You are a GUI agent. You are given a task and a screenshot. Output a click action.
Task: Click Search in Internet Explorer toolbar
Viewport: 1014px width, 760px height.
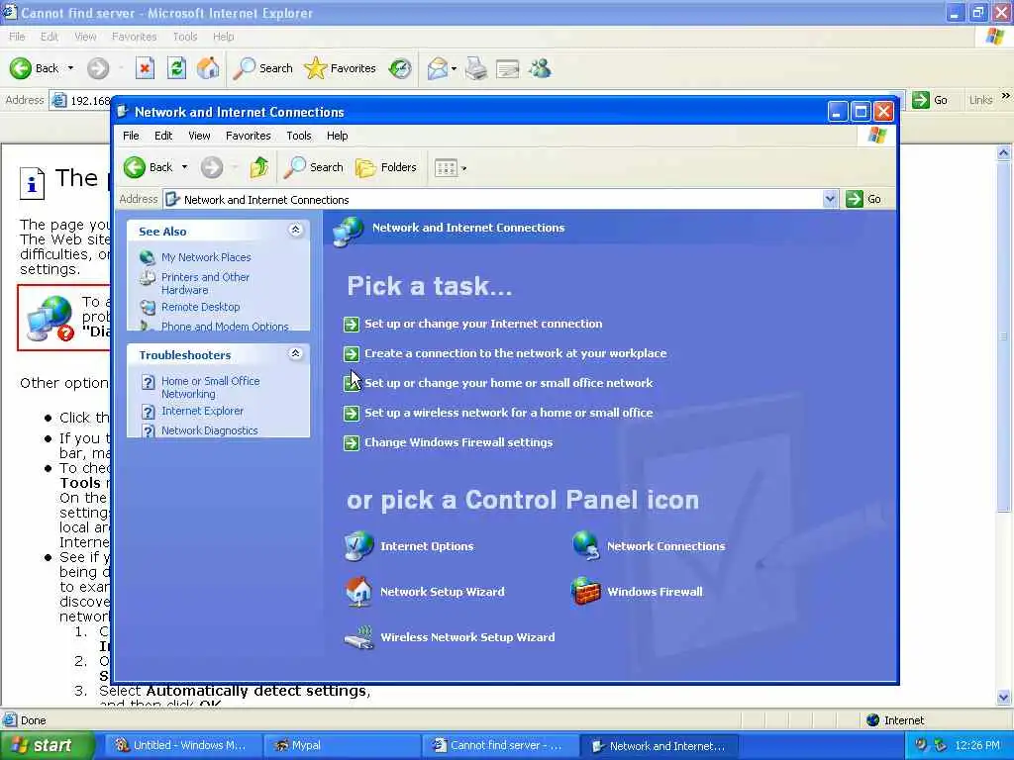coord(263,68)
